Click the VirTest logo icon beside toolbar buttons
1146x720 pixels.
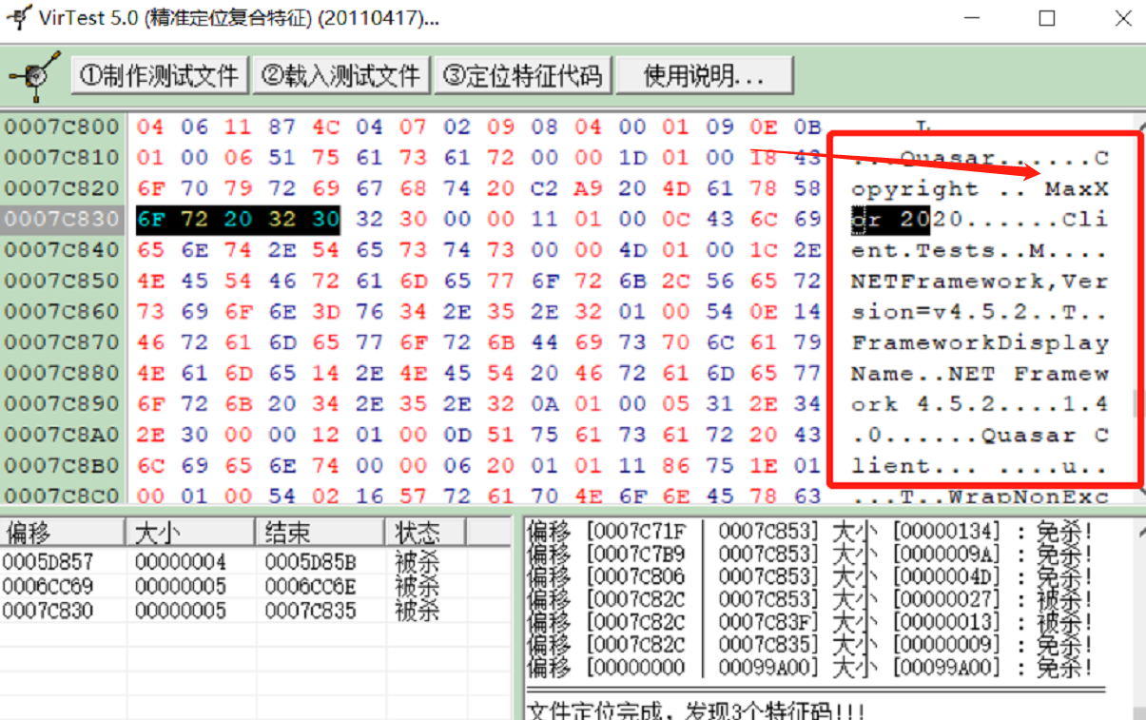[x=35, y=76]
